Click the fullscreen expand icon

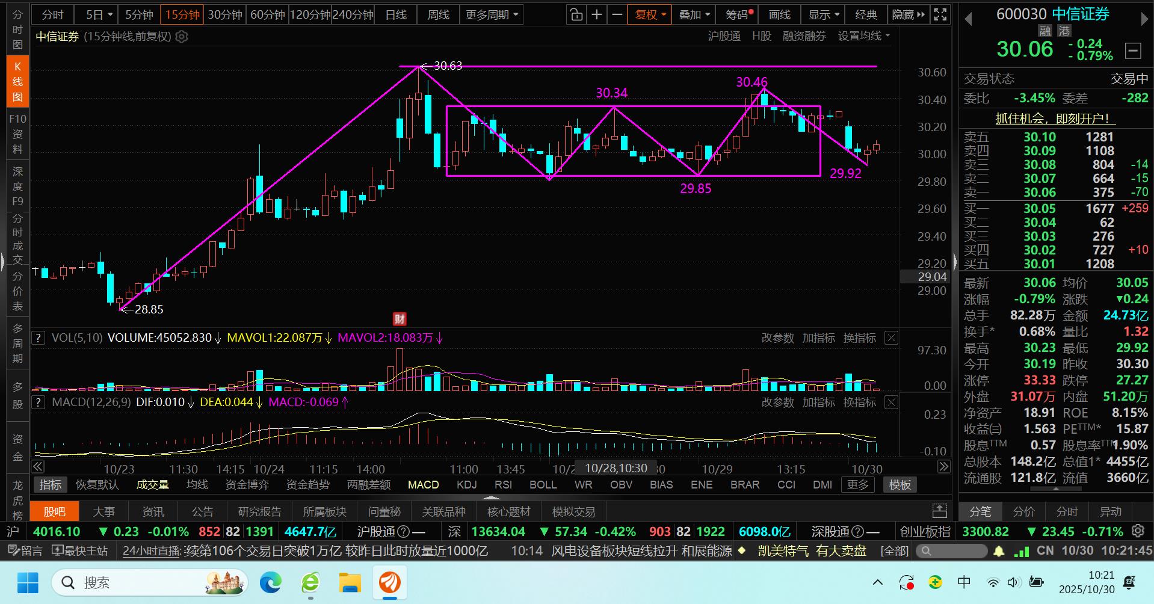pos(940,15)
